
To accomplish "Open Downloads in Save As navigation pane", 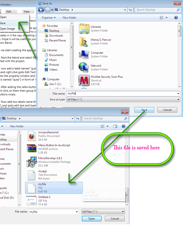I will (x=54, y=35).
